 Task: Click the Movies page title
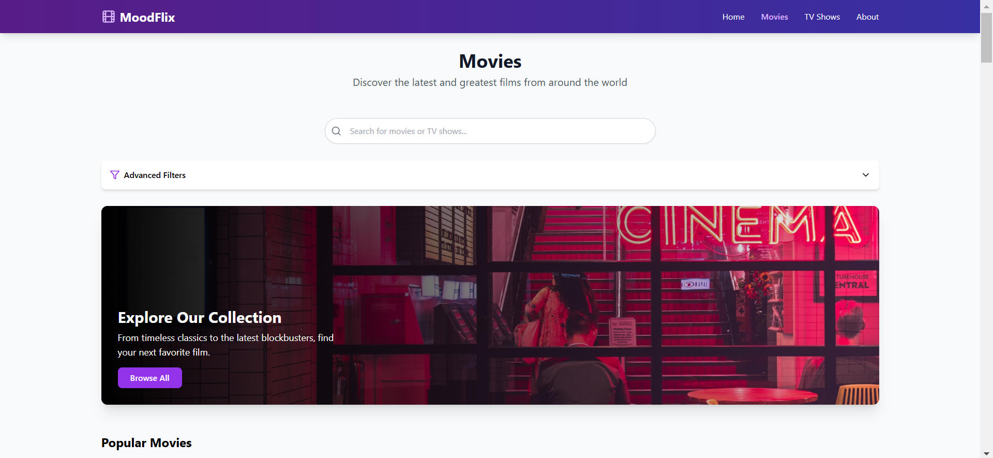point(490,62)
